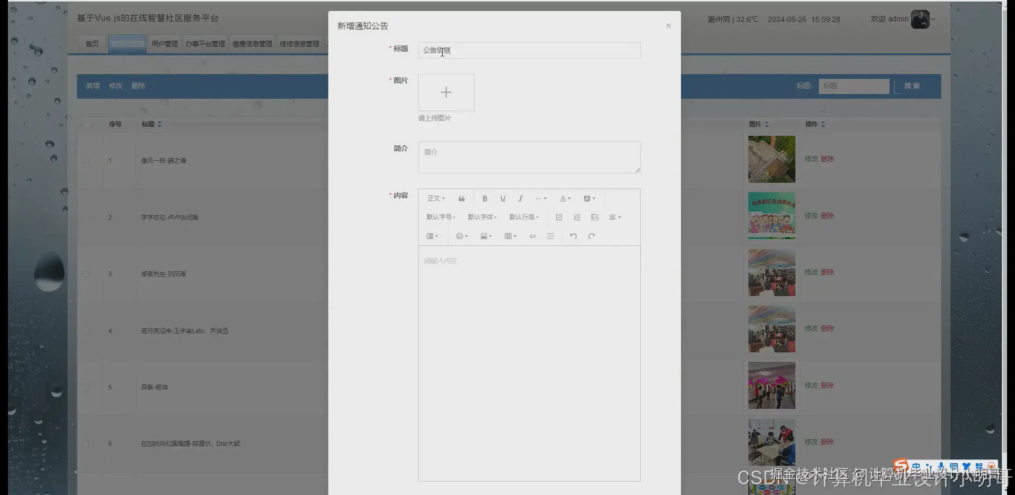
Task: Open the 缴费信息管理 tab
Action: (x=252, y=44)
